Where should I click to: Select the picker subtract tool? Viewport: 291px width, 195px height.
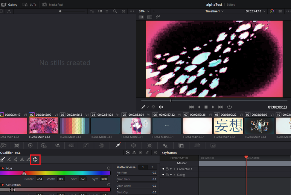[x=9, y=159]
